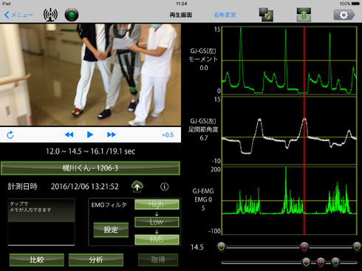This screenshot has height=271, width=362.
Task: Tap the 14.5 slider time value
Action: 197,247
